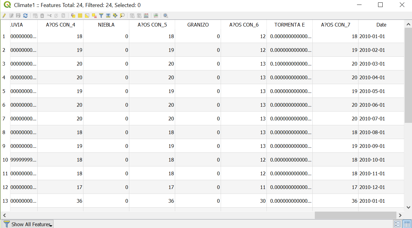
Task: Click the Date column header
Action: pyautogui.click(x=381, y=25)
